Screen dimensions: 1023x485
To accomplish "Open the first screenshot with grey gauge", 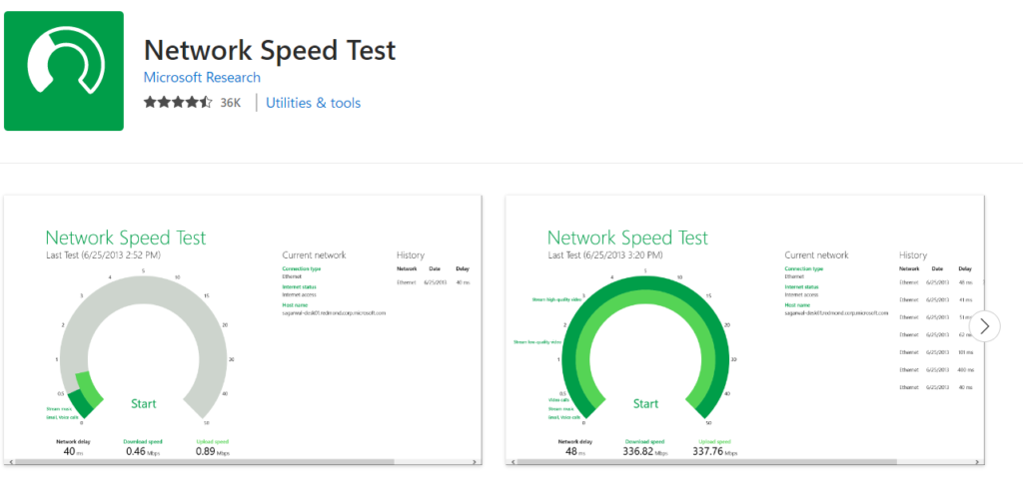I will 243,330.
